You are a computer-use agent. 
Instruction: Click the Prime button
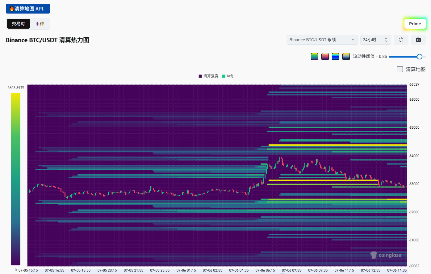415,24
